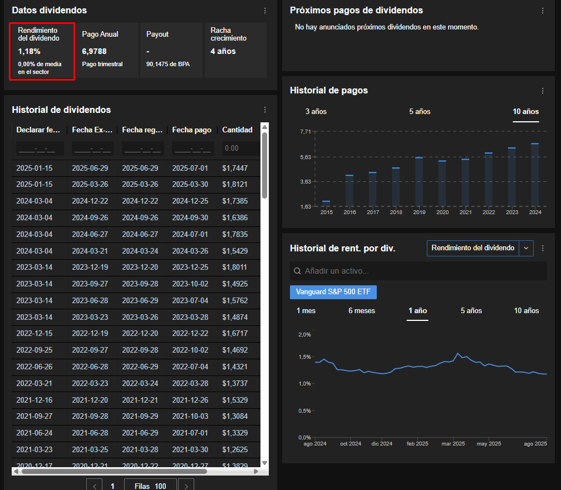Go to the next page of dividend table
561x490 pixels.
186,486
